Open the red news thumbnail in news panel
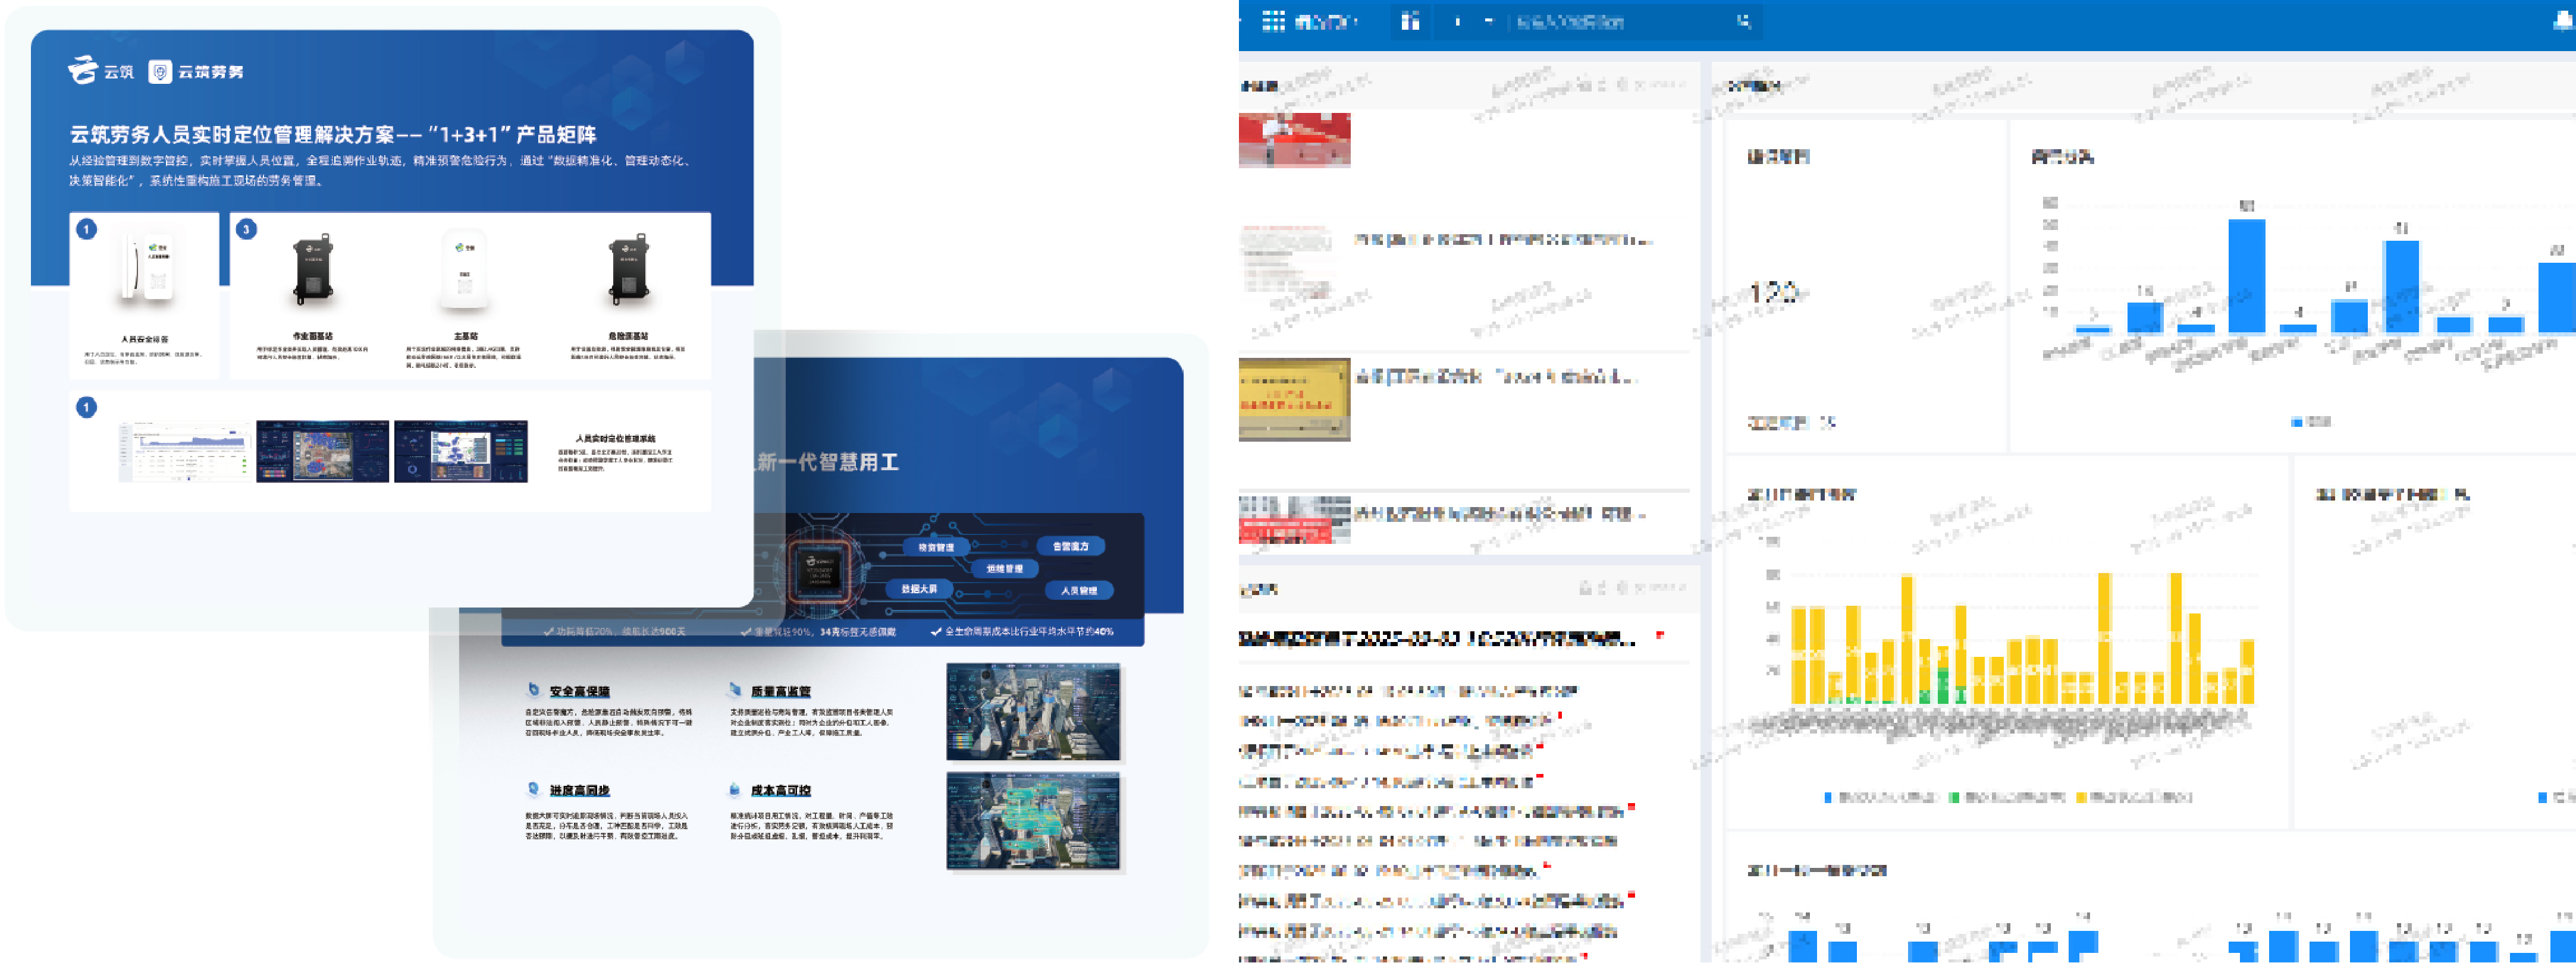The width and height of the screenshot is (2576, 963). pos(1294,140)
